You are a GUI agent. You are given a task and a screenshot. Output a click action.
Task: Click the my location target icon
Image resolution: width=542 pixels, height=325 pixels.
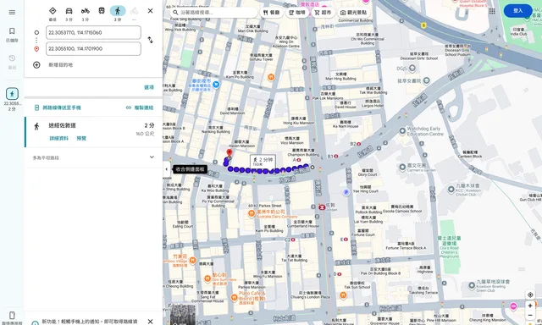(x=530, y=295)
